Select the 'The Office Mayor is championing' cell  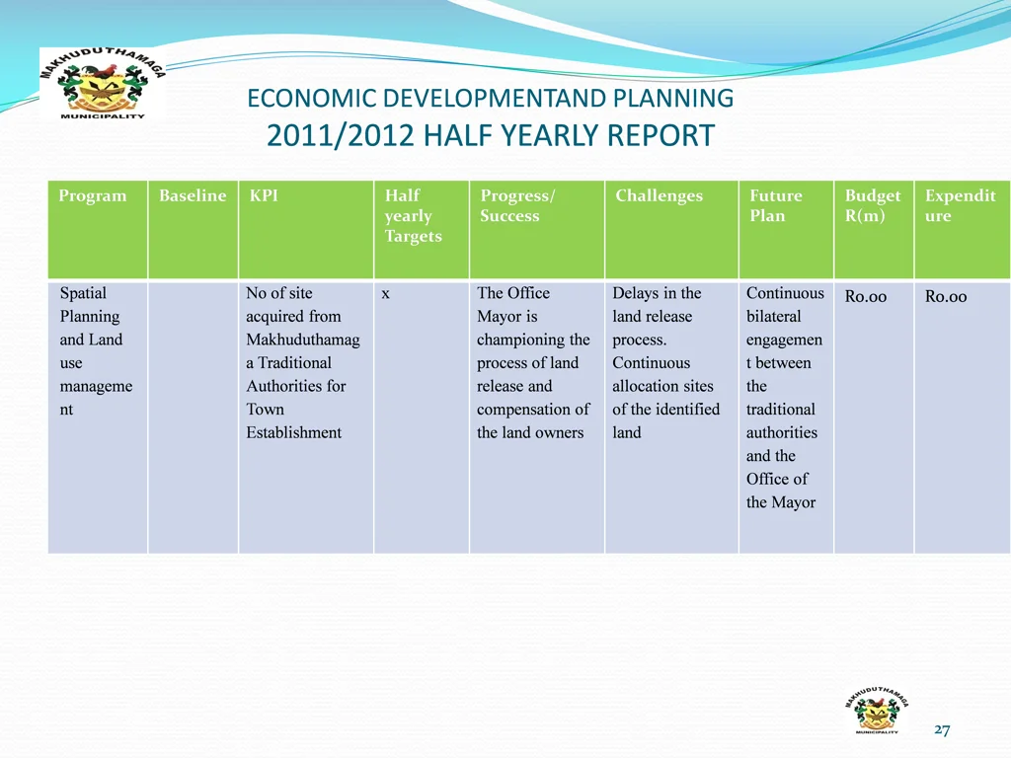point(537,417)
